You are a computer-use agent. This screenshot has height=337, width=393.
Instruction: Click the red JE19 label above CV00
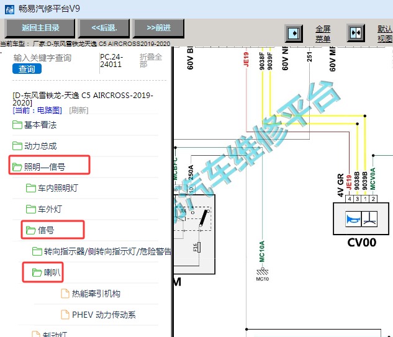(349, 182)
